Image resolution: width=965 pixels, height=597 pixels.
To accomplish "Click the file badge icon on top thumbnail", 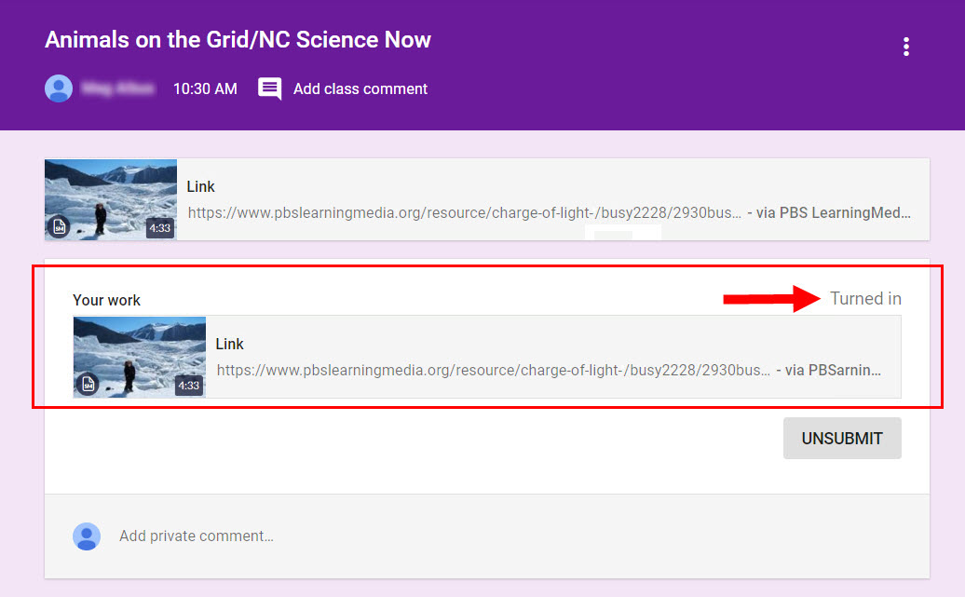I will [60, 226].
